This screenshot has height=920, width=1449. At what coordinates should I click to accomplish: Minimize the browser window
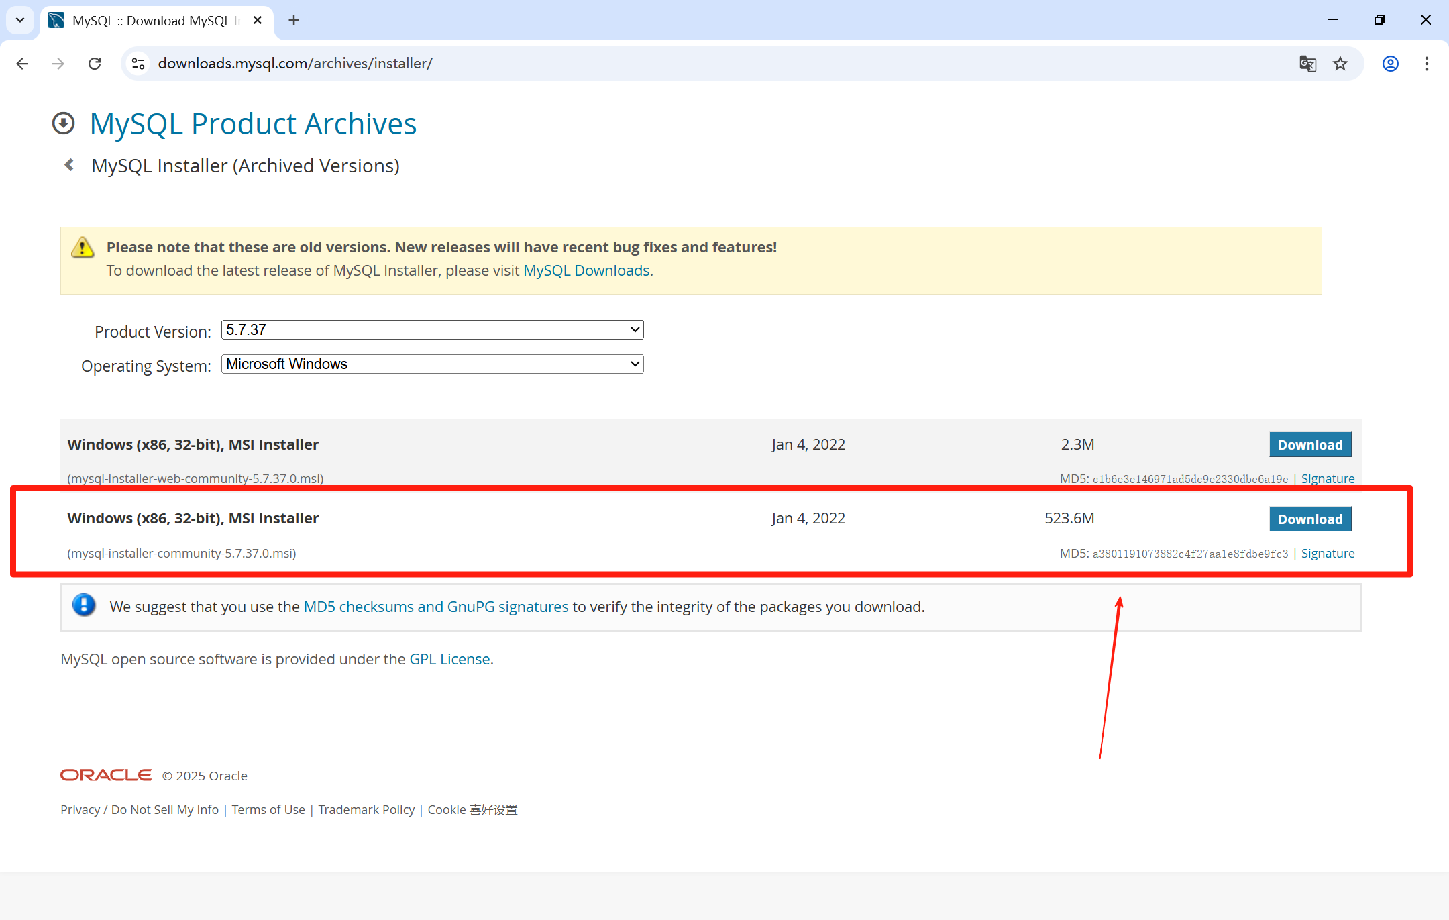[x=1333, y=20]
